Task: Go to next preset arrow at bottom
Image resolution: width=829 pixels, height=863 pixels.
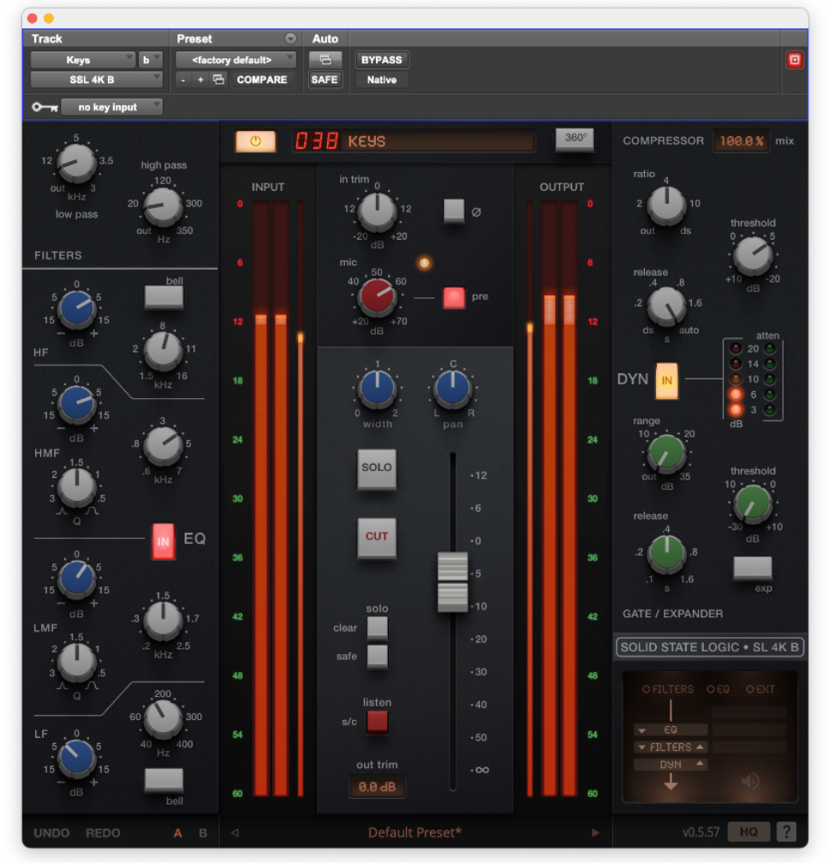Action: point(595,833)
